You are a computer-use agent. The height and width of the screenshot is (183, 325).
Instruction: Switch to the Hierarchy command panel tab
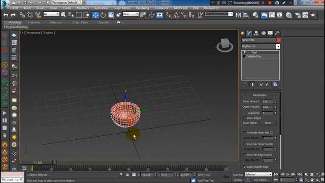click(256, 33)
